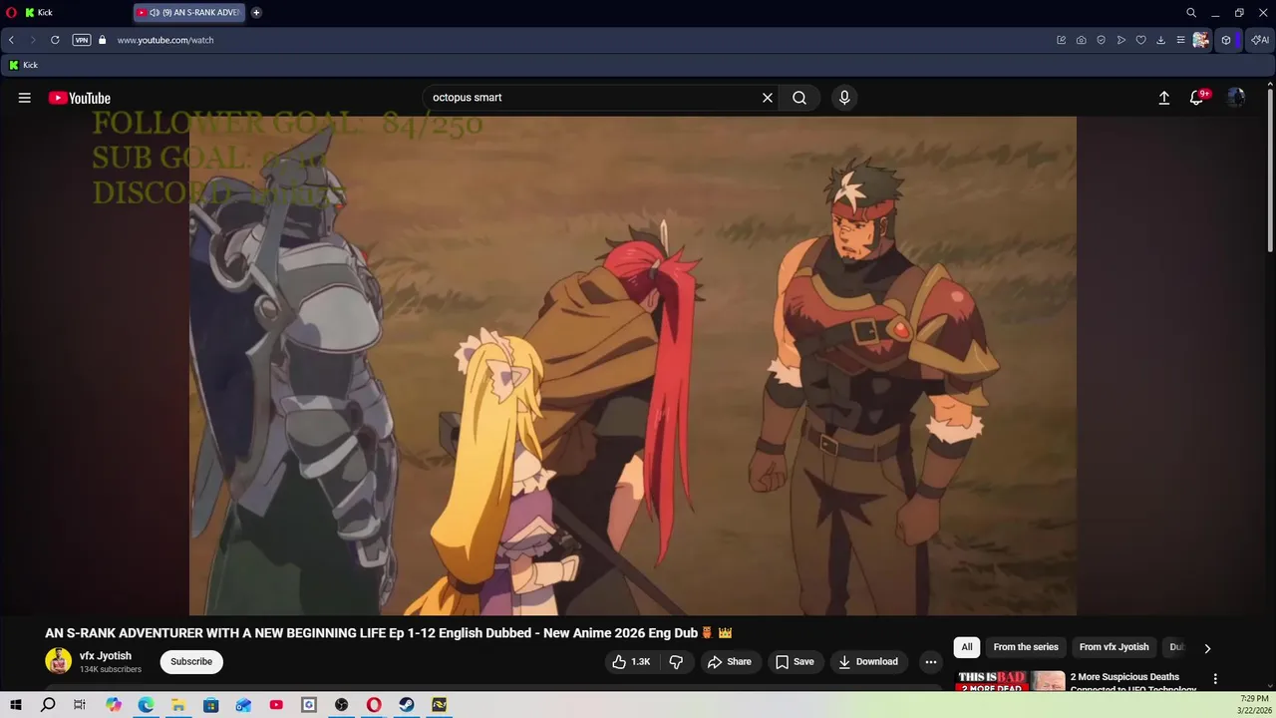Open the Kick bookmark in bookmarks bar
This screenshot has width=1276, height=718.
tap(24, 65)
